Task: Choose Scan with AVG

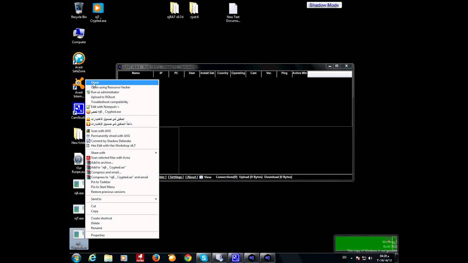Action: pyautogui.click(x=122, y=131)
